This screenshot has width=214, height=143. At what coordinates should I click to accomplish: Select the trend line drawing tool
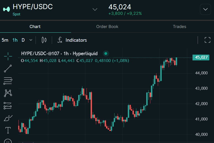pos(8,68)
